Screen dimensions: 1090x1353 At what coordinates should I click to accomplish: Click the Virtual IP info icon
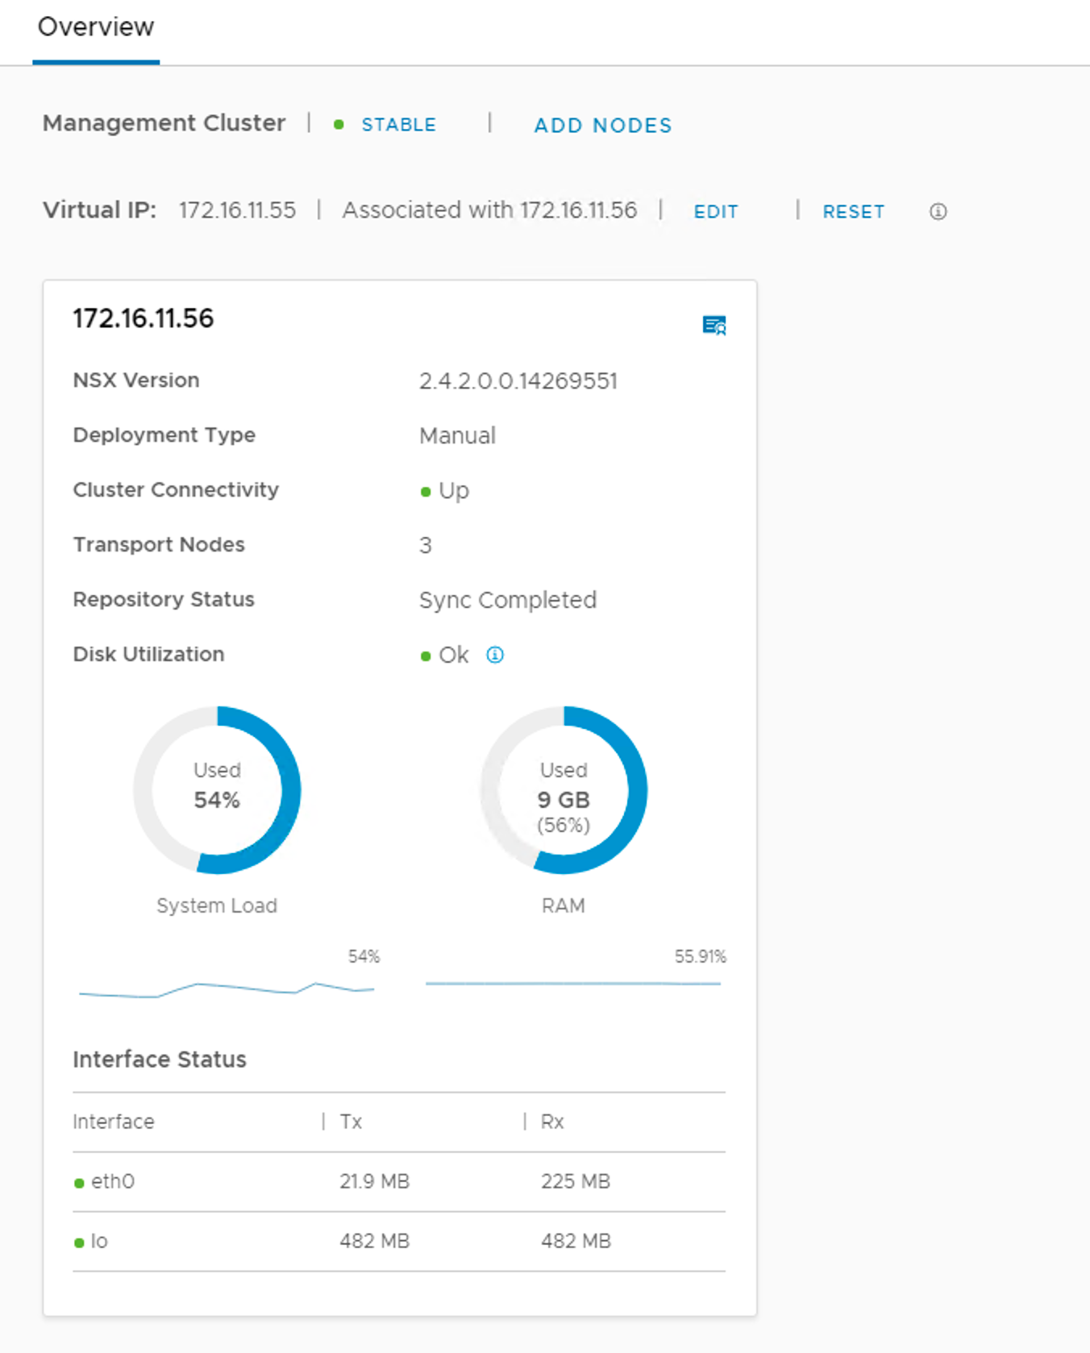point(938,211)
